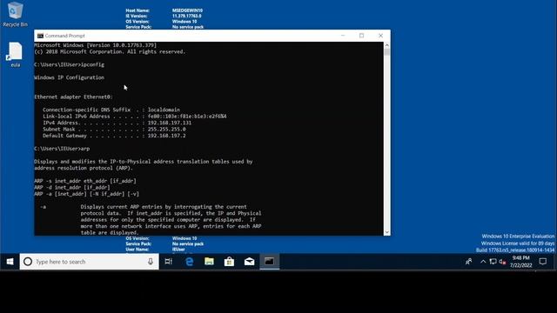Select the Command Prompt taskbar button
The image size is (557, 313).
[269, 262]
